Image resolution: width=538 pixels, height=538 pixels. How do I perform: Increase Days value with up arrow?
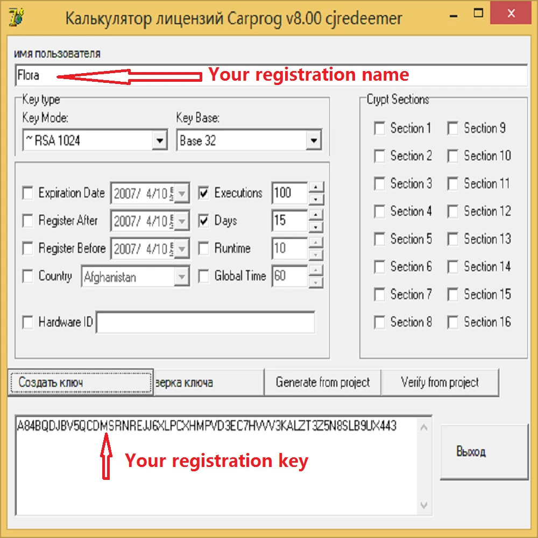316,215
